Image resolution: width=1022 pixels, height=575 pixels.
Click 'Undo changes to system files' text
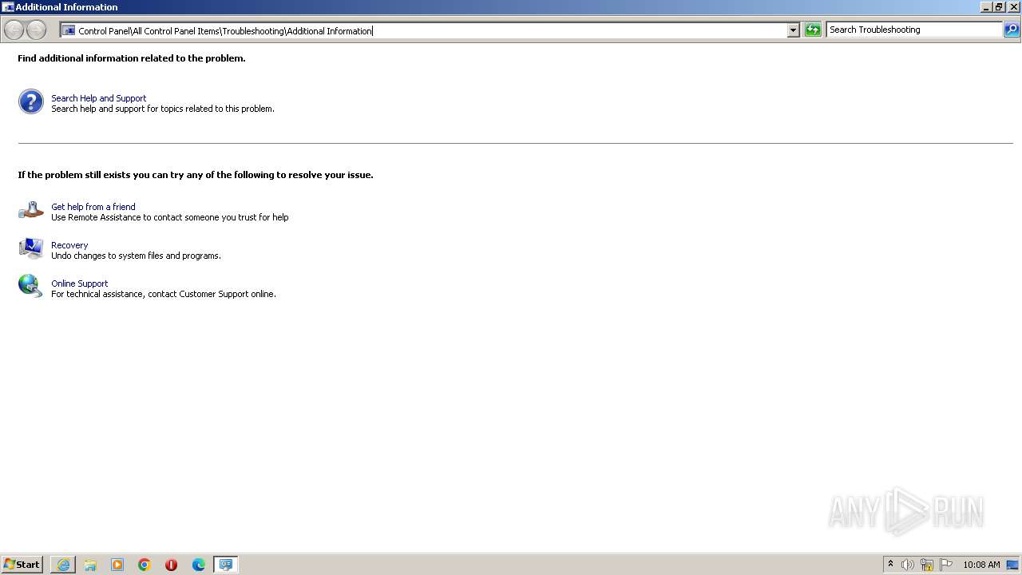tap(136, 256)
